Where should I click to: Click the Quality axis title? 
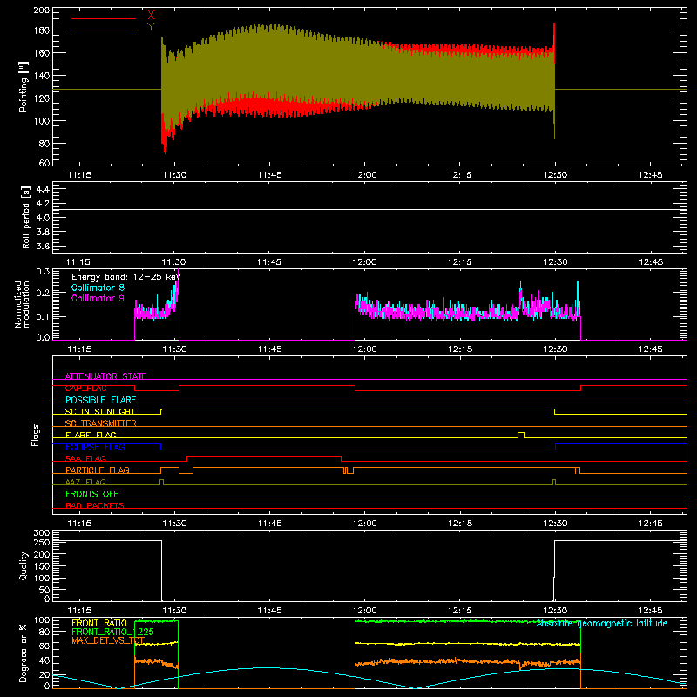click(x=24, y=565)
